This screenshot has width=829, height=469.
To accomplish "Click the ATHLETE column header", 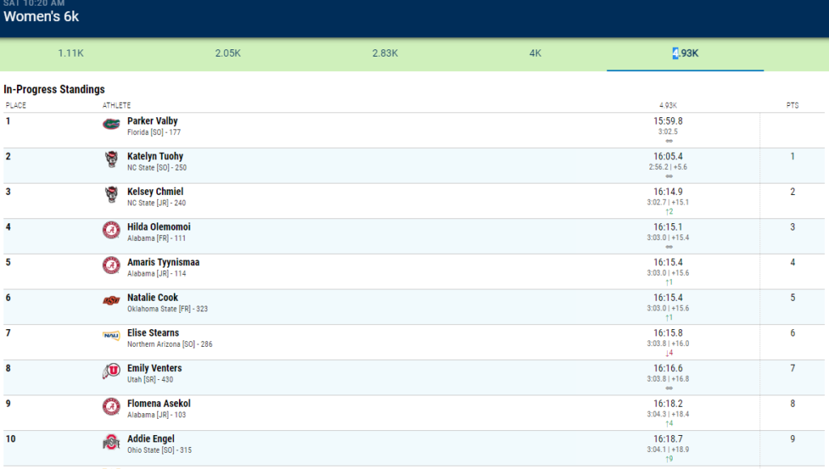I will pos(117,106).
